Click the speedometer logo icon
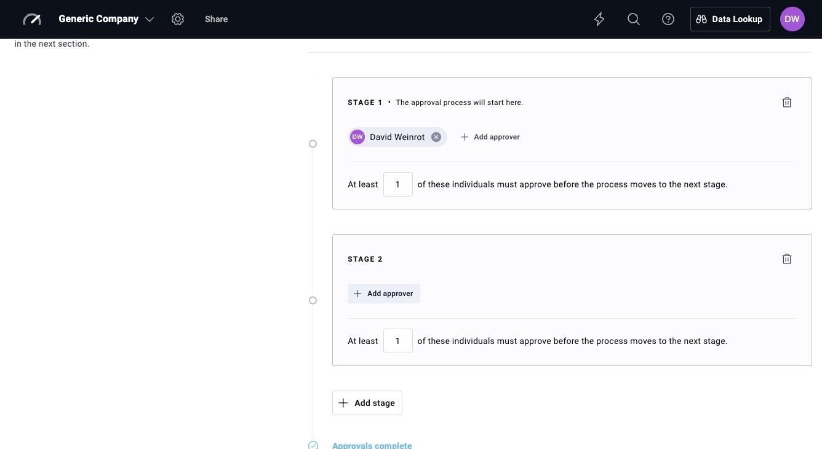The height and width of the screenshot is (449, 822). point(32,19)
